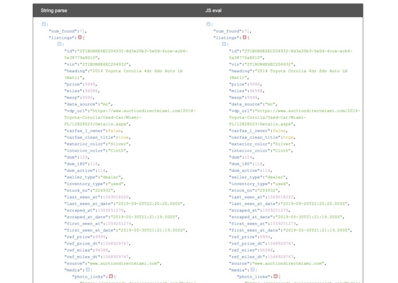Select the JS eval column header

coord(214,10)
